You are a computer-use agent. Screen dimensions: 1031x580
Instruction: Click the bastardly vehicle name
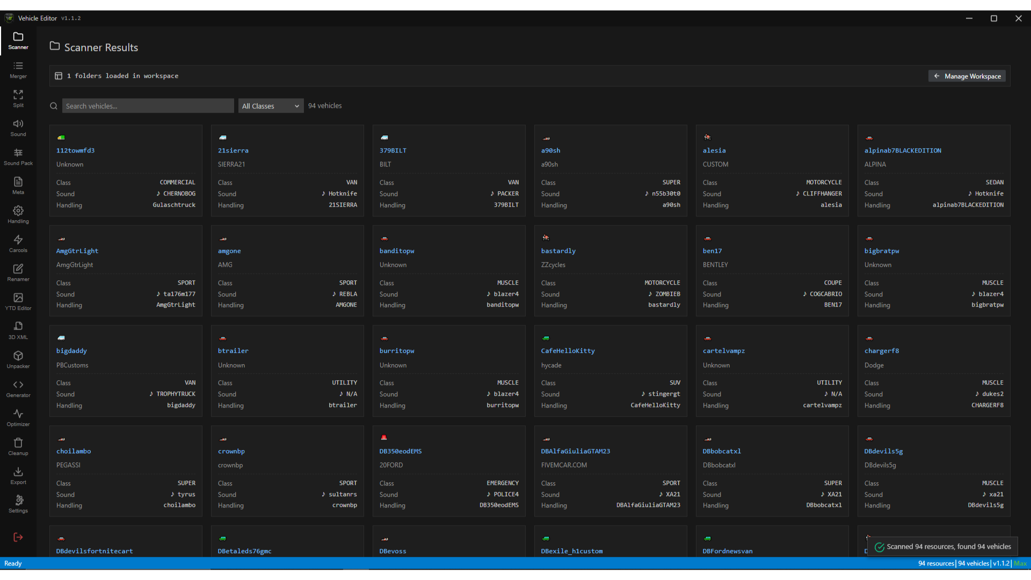tap(558, 251)
